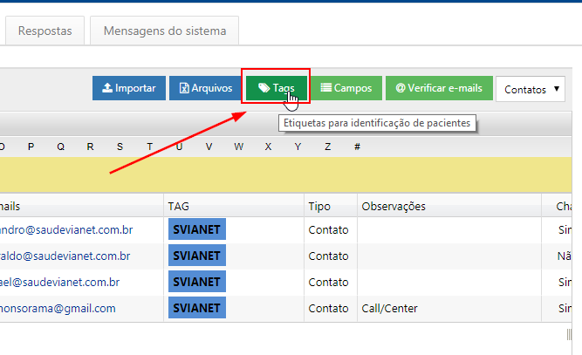Open the Respostas tab
The height and width of the screenshot is (355, 582).
coord(45,31)
